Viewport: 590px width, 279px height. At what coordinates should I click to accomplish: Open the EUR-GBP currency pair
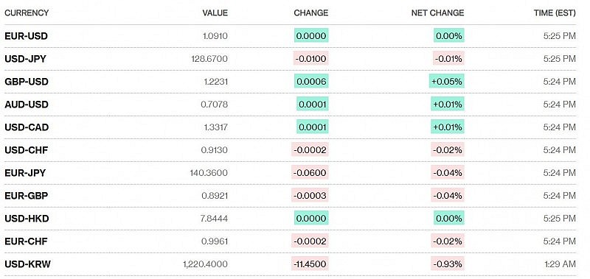(x=26, y=196)
